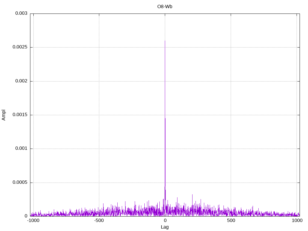Click the 0.003 y-axis tick label
Image resolution: width=308 pixels, height=231 pixels.
pyautogui.click(x=21, y=13)
